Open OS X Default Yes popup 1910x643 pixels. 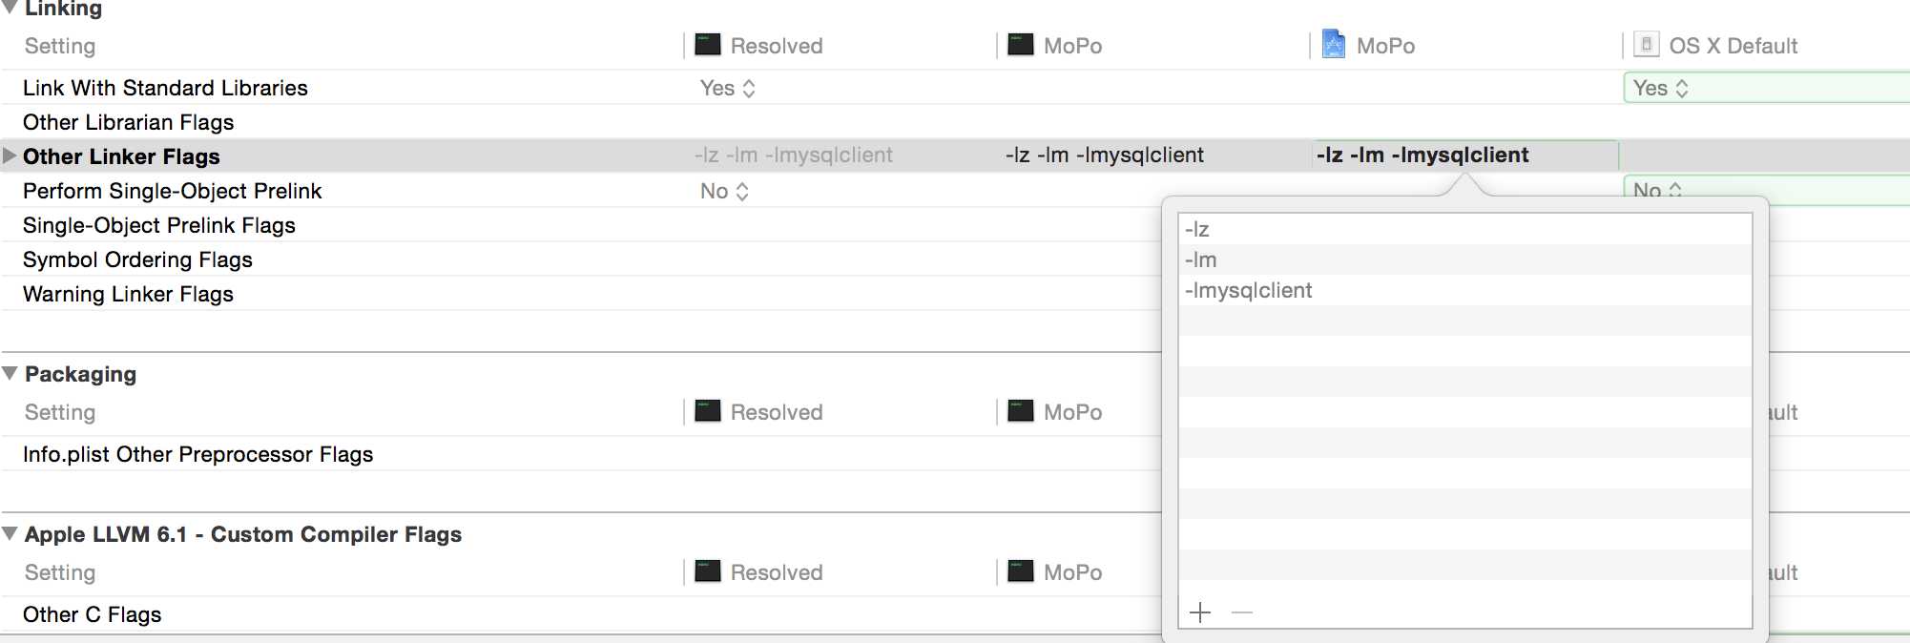(x=1661, y=88)
